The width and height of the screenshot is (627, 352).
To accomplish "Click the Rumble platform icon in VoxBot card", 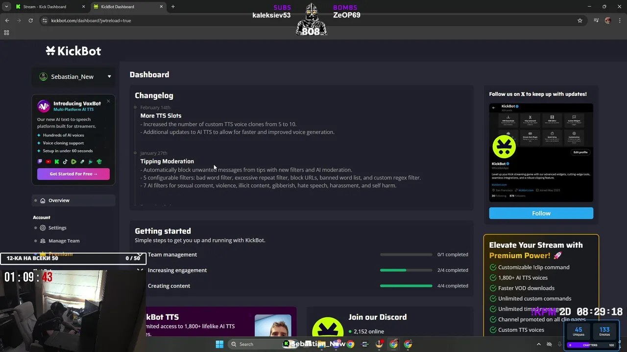I will point(73,162).
